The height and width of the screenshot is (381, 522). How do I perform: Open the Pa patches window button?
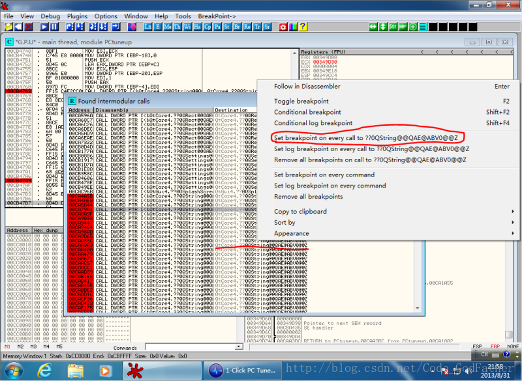(217, 27)
